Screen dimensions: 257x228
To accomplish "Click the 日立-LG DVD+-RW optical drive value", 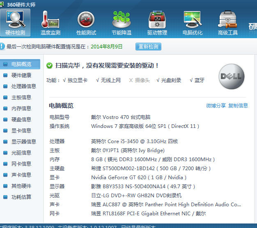I will click(x=136, y=196).
